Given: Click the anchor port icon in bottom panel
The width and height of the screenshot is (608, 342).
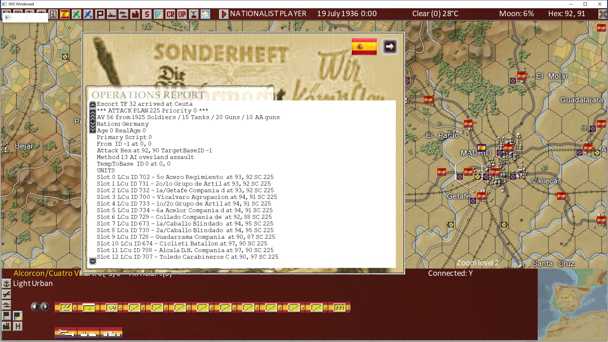Looking at the screenshot, I should (6, 283).
